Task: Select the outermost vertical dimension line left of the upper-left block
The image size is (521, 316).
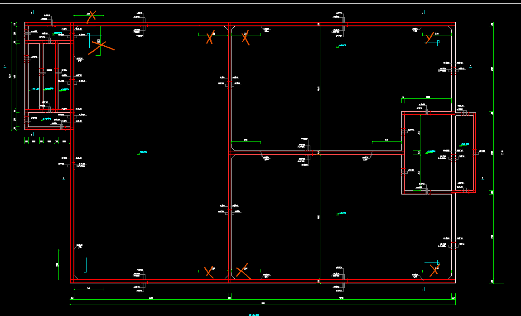Action: click(11, 76)
